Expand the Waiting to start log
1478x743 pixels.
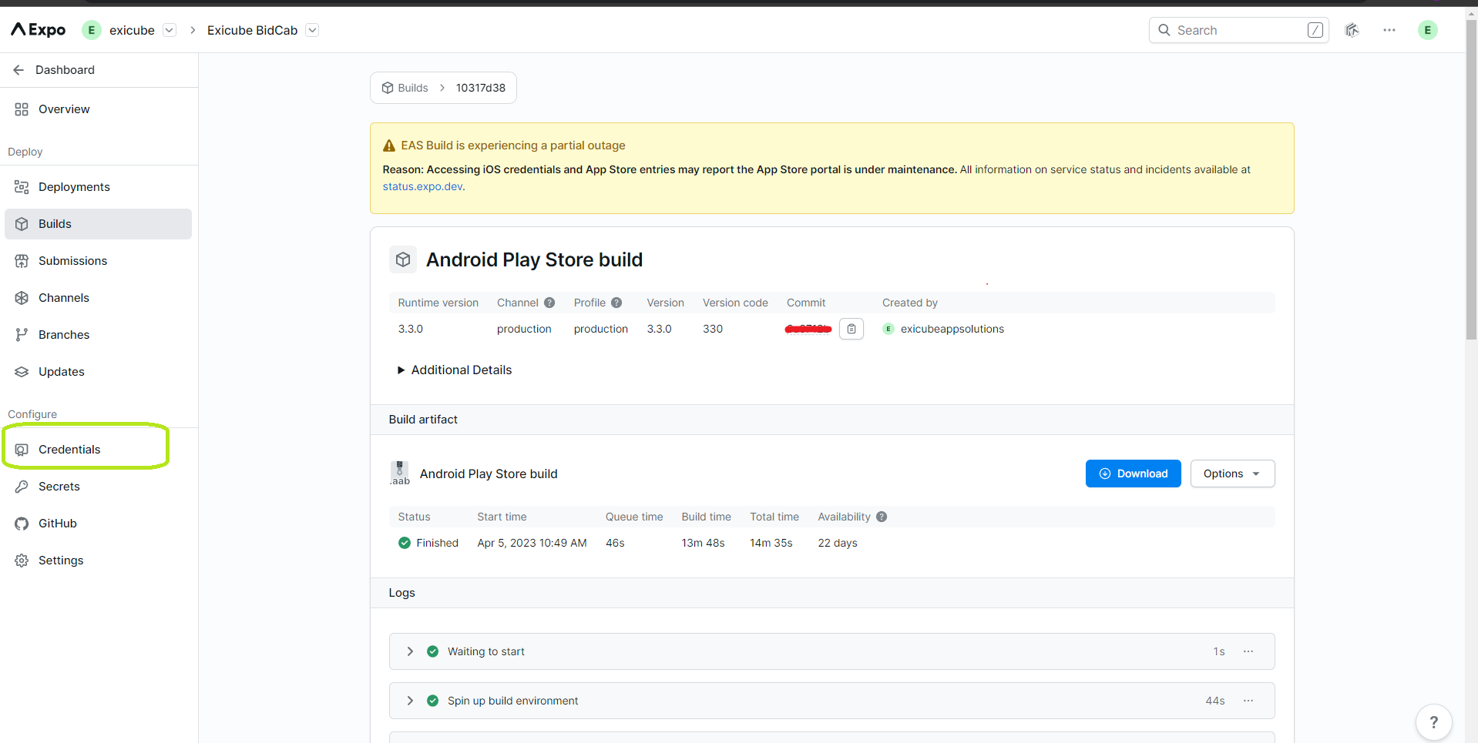coord(410,651)
